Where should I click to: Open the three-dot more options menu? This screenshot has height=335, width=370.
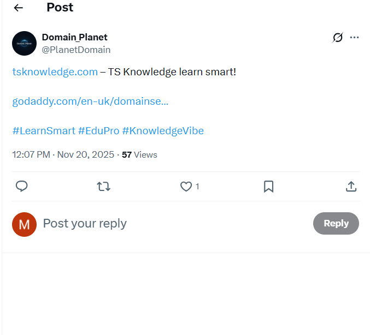[355, 38]
